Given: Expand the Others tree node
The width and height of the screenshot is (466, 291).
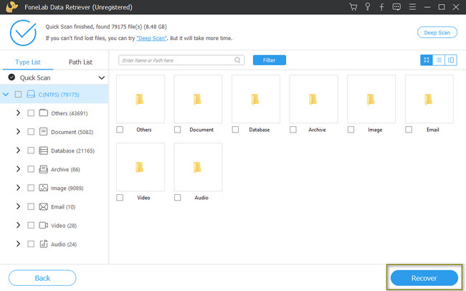Looking at the screenshot, I should coord(18,113).
